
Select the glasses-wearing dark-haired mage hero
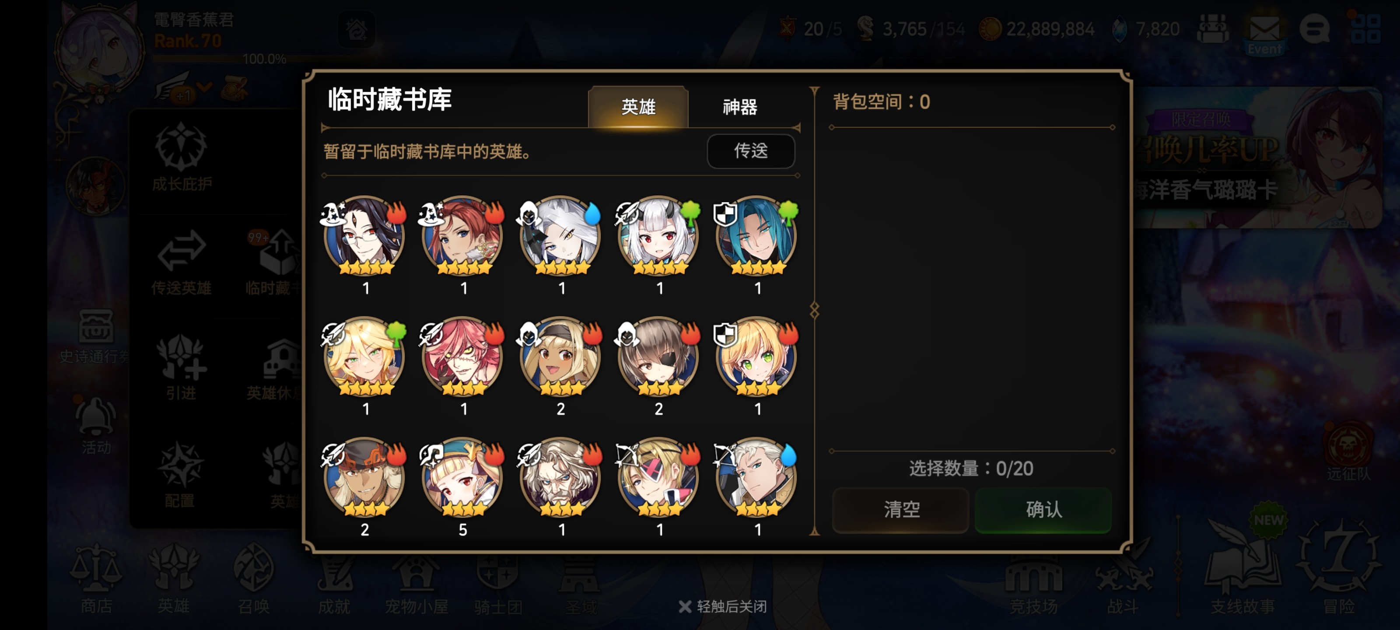365,237
